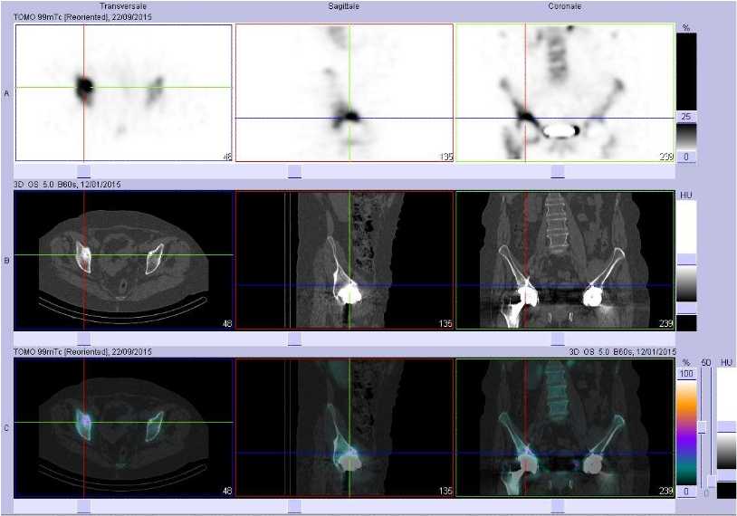Grab the lower thumb of the second blend slider
This screenshot has width=737, height=516.
coord(712,482)
